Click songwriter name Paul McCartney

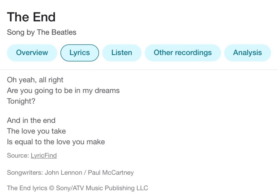(111, 173)
